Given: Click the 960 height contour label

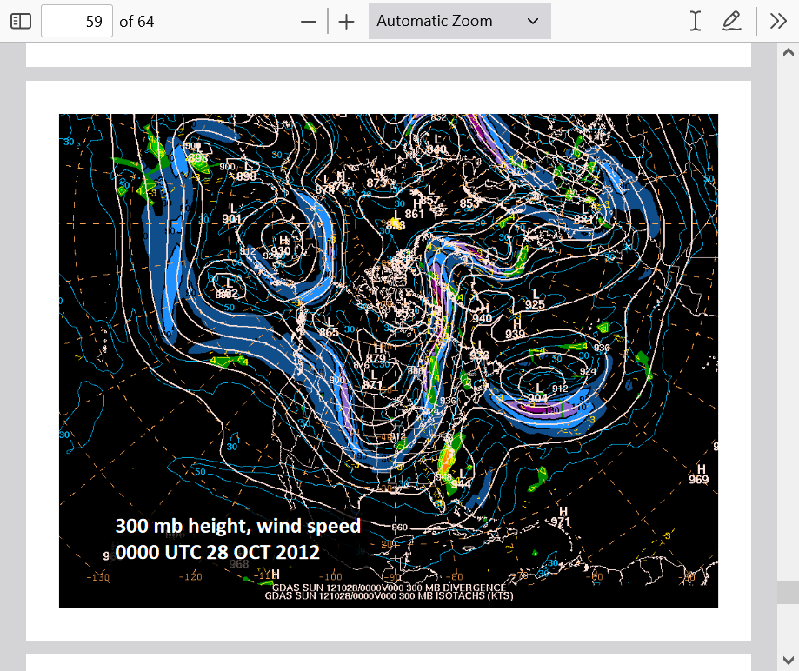Looking at the screenshot, I should [x=400, y=528].
